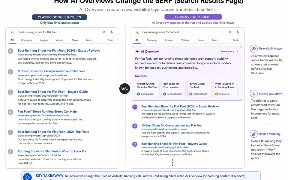
Task: Open classic result 10 Best Shoes for Overpronation
Action: [x=51, y=71]
